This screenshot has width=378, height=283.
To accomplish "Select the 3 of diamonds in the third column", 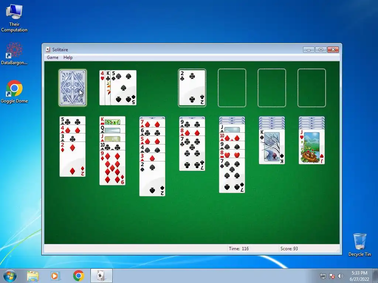I will click(x=152, y=157).
